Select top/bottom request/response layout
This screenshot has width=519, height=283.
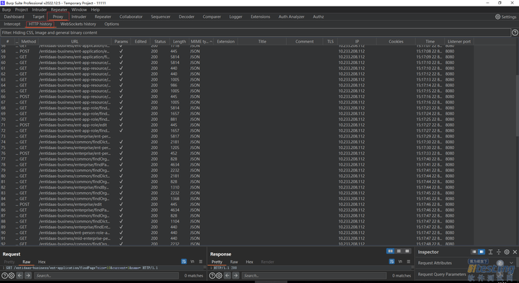pos(399,251)
